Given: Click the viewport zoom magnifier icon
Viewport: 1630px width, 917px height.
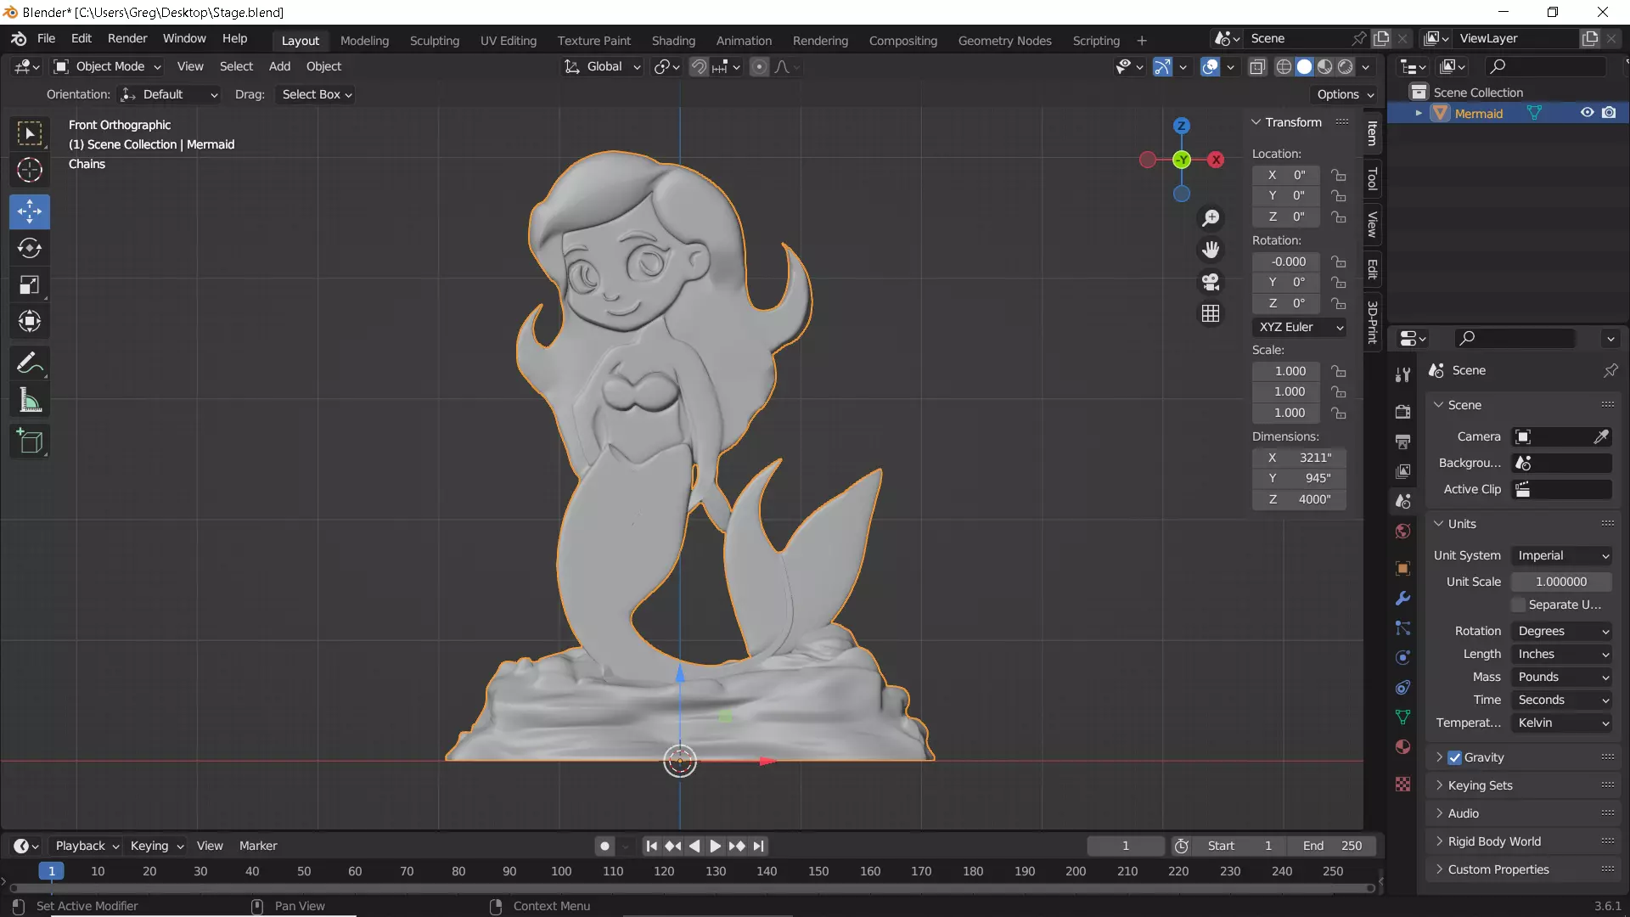Looking at the screenshot, I should pos(1211,218).
